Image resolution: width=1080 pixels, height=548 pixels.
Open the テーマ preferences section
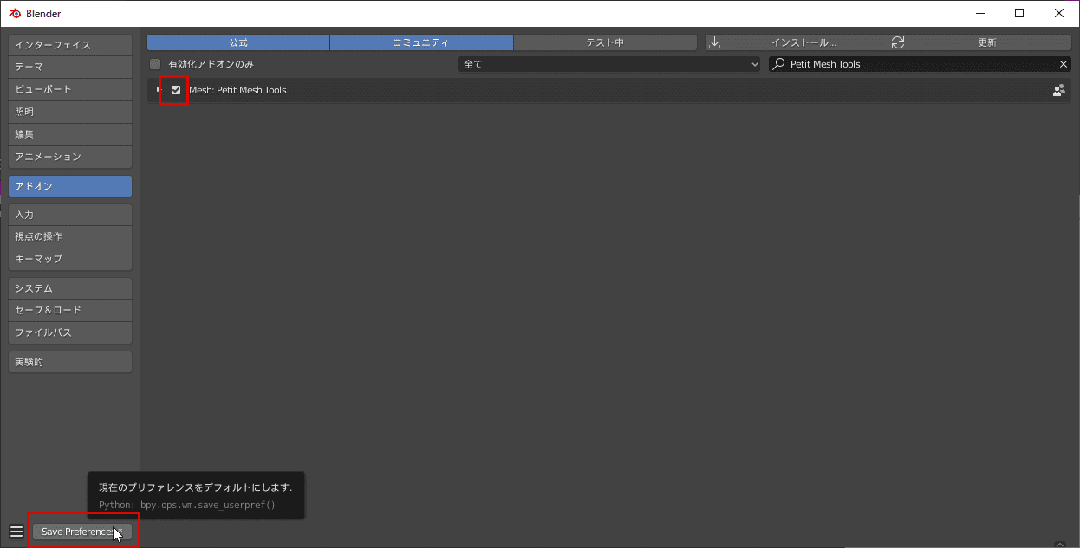click(x=70, y=67)
